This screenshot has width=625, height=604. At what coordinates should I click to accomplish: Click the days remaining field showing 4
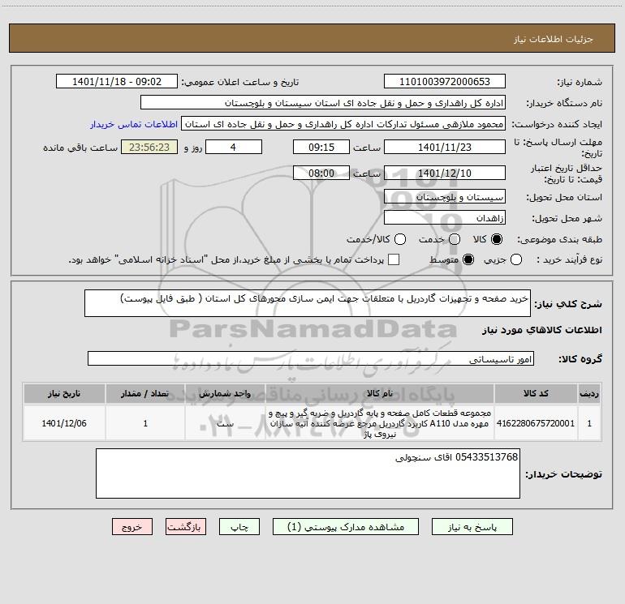point(234,147)
